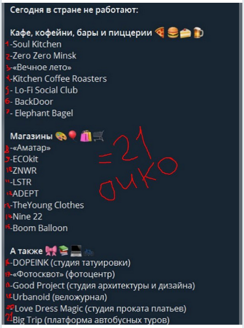Viewport: 244px width, 328px height.
Task: Click the pink ribbon bow emoji
Action: 51,251
